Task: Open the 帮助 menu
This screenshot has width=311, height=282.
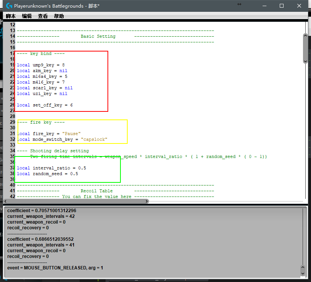Action: 59,16
